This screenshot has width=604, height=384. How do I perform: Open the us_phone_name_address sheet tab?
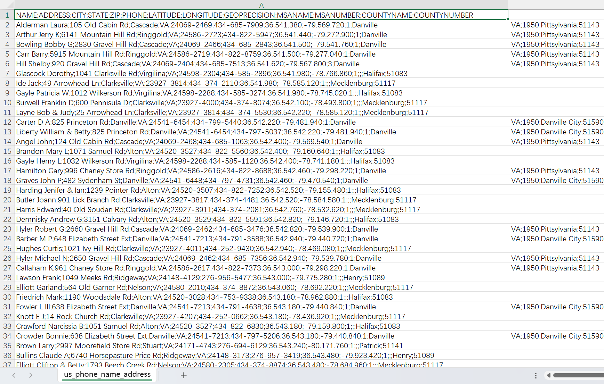tap(107, 374)
